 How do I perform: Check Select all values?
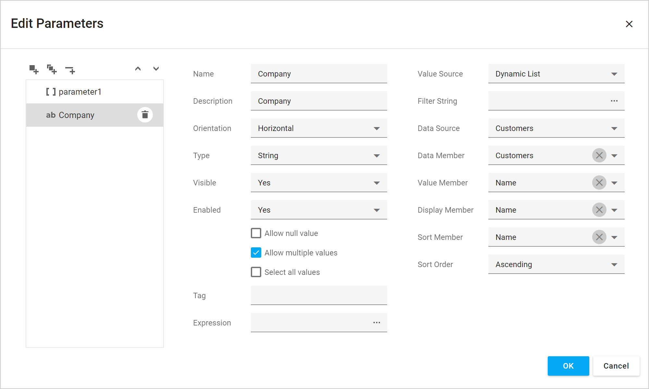[256, 272]
